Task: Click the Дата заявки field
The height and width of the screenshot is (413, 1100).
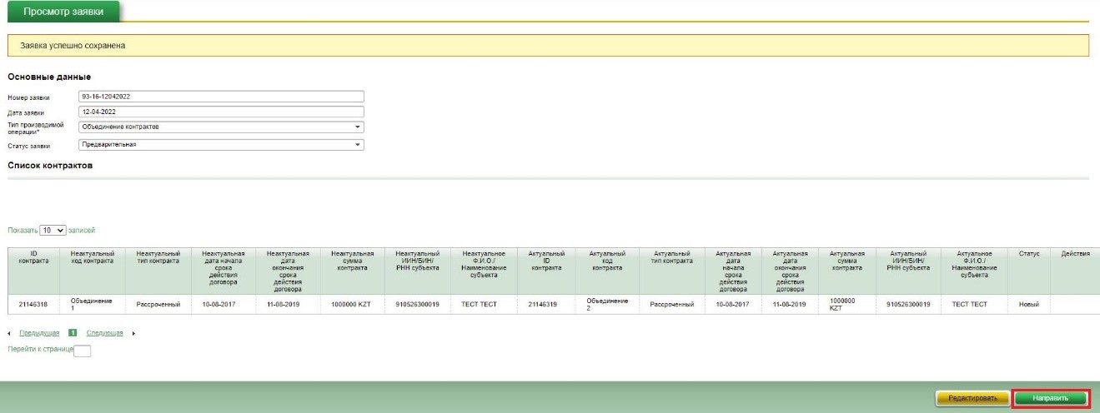Action: point(221,112)
